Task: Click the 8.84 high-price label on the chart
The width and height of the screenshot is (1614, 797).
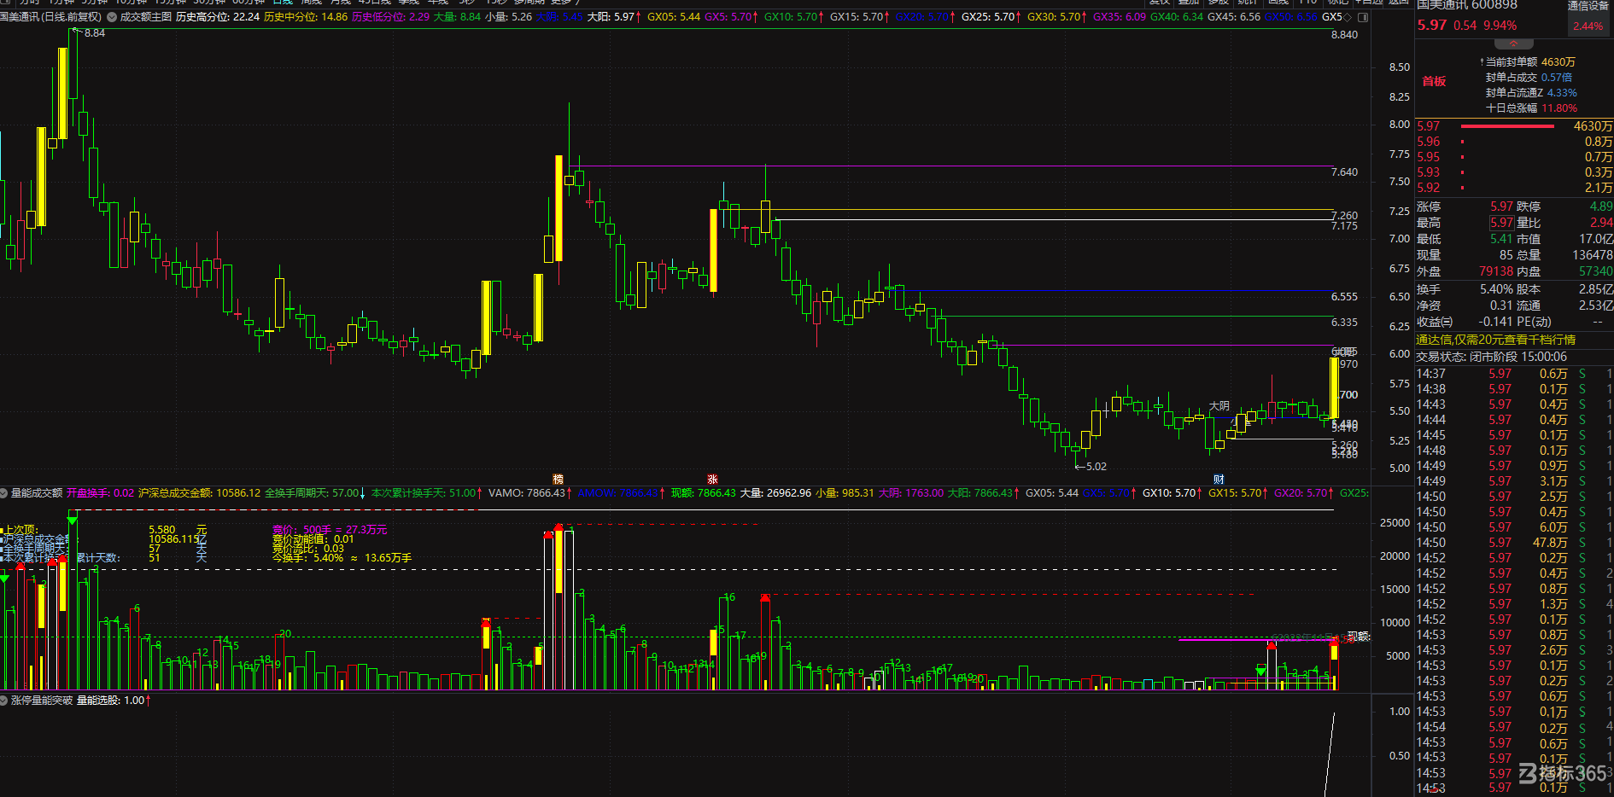Action: (95, 33)
